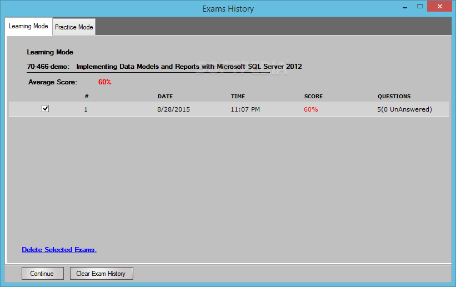Viewport: 456px width, 287px height.
Task: Maximize the Exams History window
Action: point(420,7)
